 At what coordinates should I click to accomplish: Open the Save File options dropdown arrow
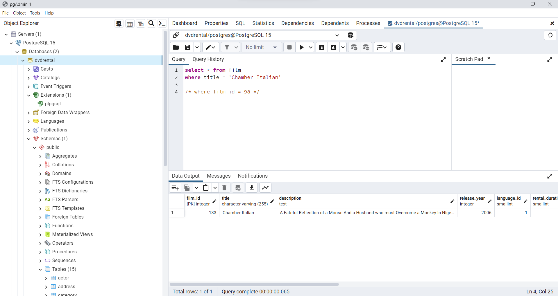tap(197, 47)
